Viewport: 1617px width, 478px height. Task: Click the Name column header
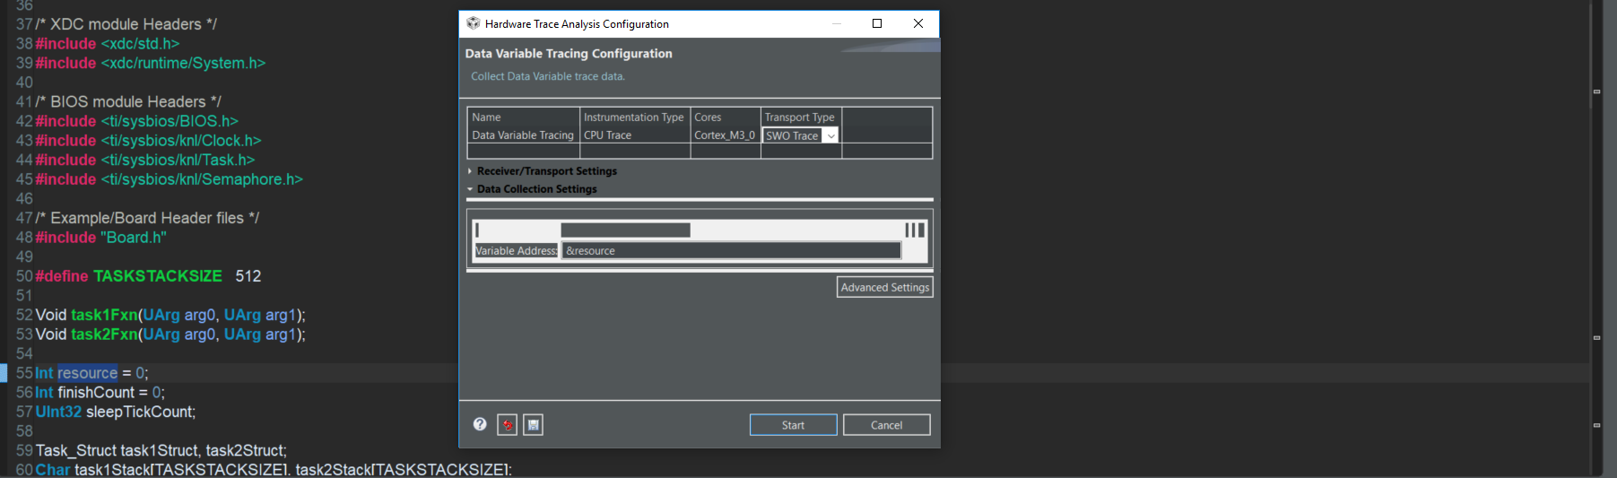(x=524, y=117)
